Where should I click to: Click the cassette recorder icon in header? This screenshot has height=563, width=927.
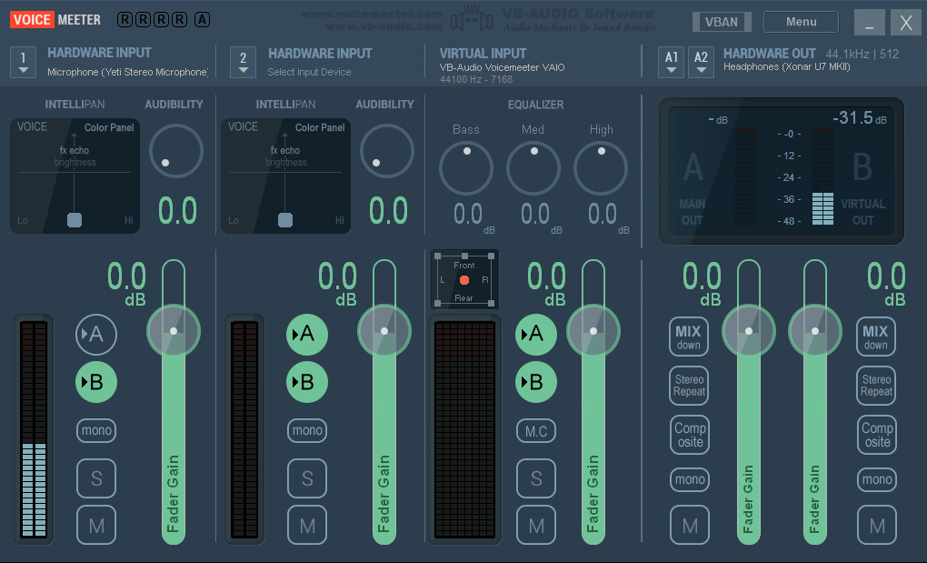click(465, 17)
